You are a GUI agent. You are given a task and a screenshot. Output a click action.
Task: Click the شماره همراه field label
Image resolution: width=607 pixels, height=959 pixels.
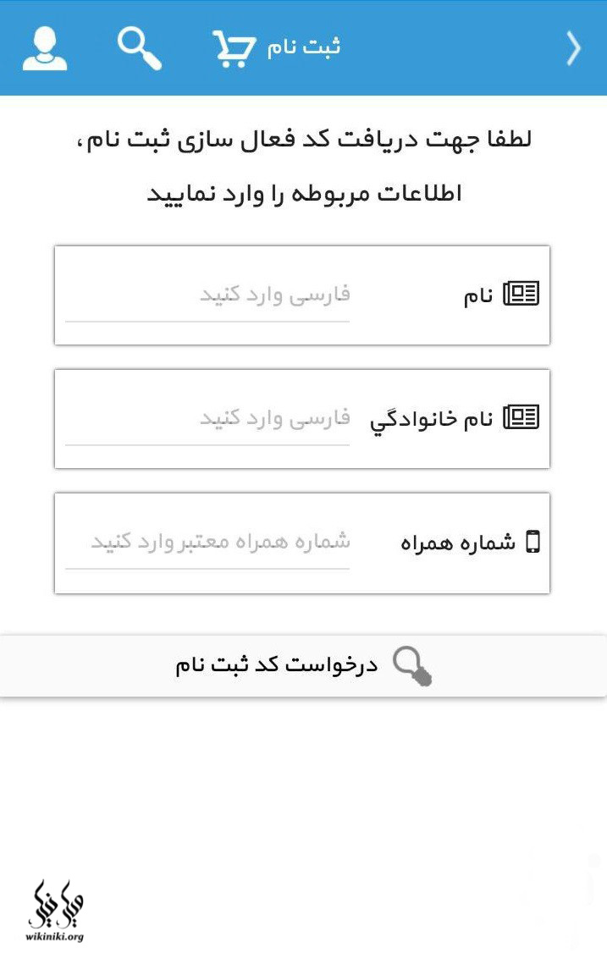click(458, 543)
